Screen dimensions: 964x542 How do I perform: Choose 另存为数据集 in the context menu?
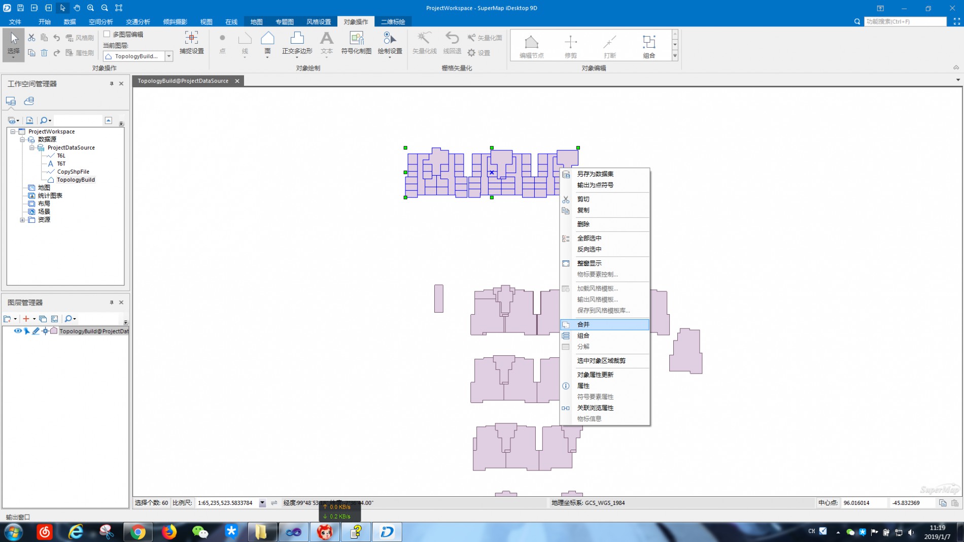click(604, 174)
